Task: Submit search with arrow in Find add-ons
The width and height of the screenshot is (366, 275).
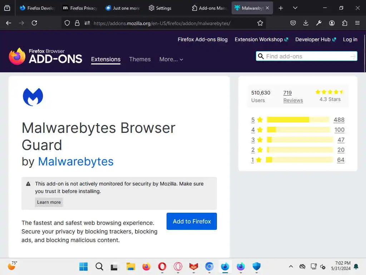Action: click(353, 56)
